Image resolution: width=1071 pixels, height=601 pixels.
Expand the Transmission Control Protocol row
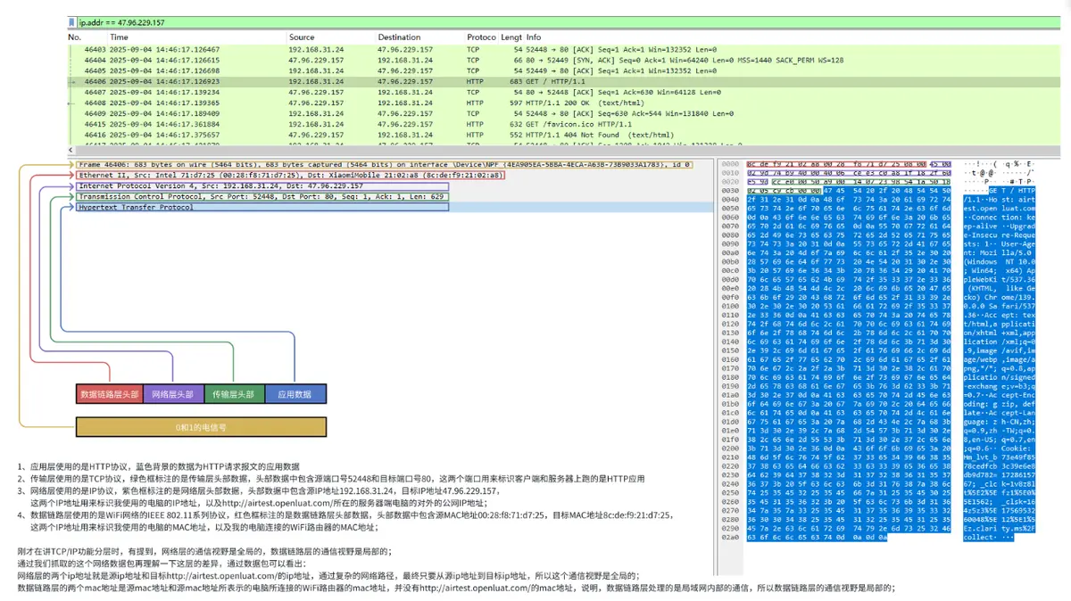(262, 197)
